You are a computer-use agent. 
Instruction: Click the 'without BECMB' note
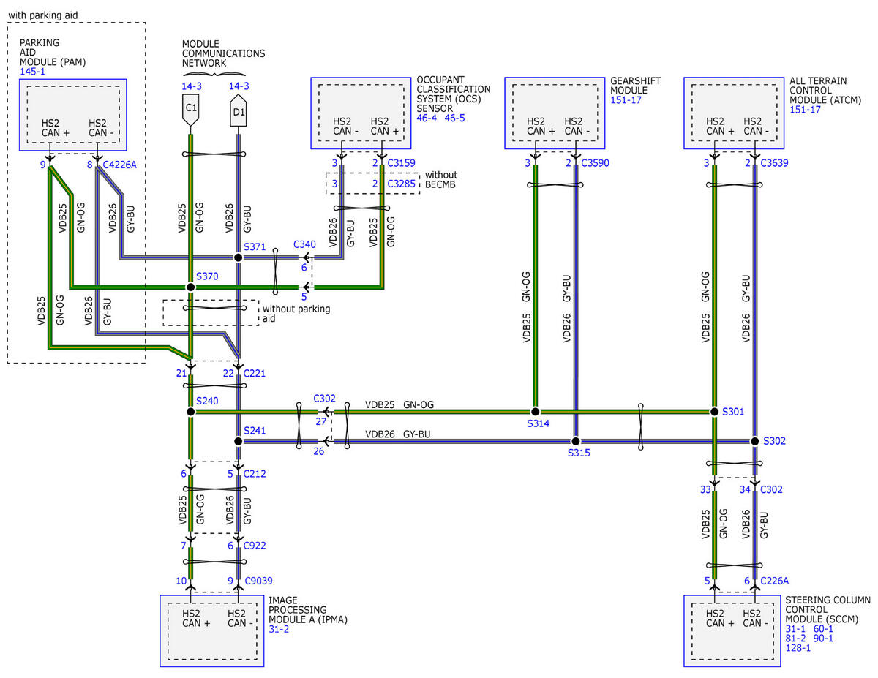coord(441,180)
